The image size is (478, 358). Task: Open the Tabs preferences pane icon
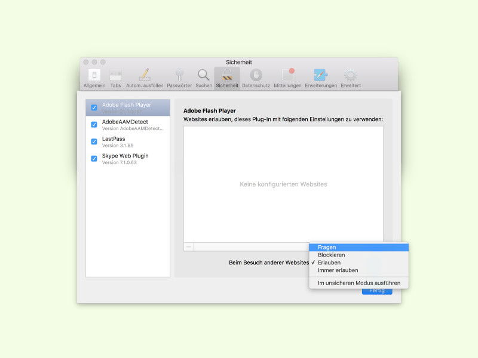point(115,75)
